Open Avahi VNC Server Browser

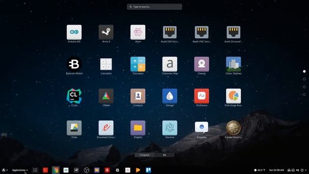click(202, 32)
